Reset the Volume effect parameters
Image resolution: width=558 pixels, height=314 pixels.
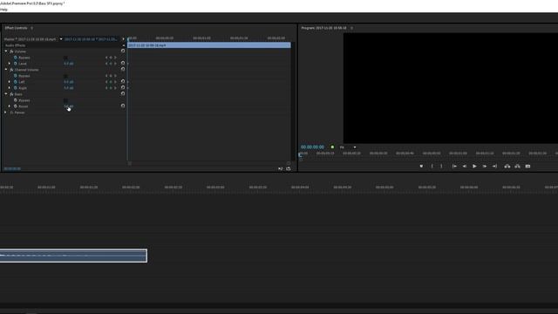click(123, 51)
